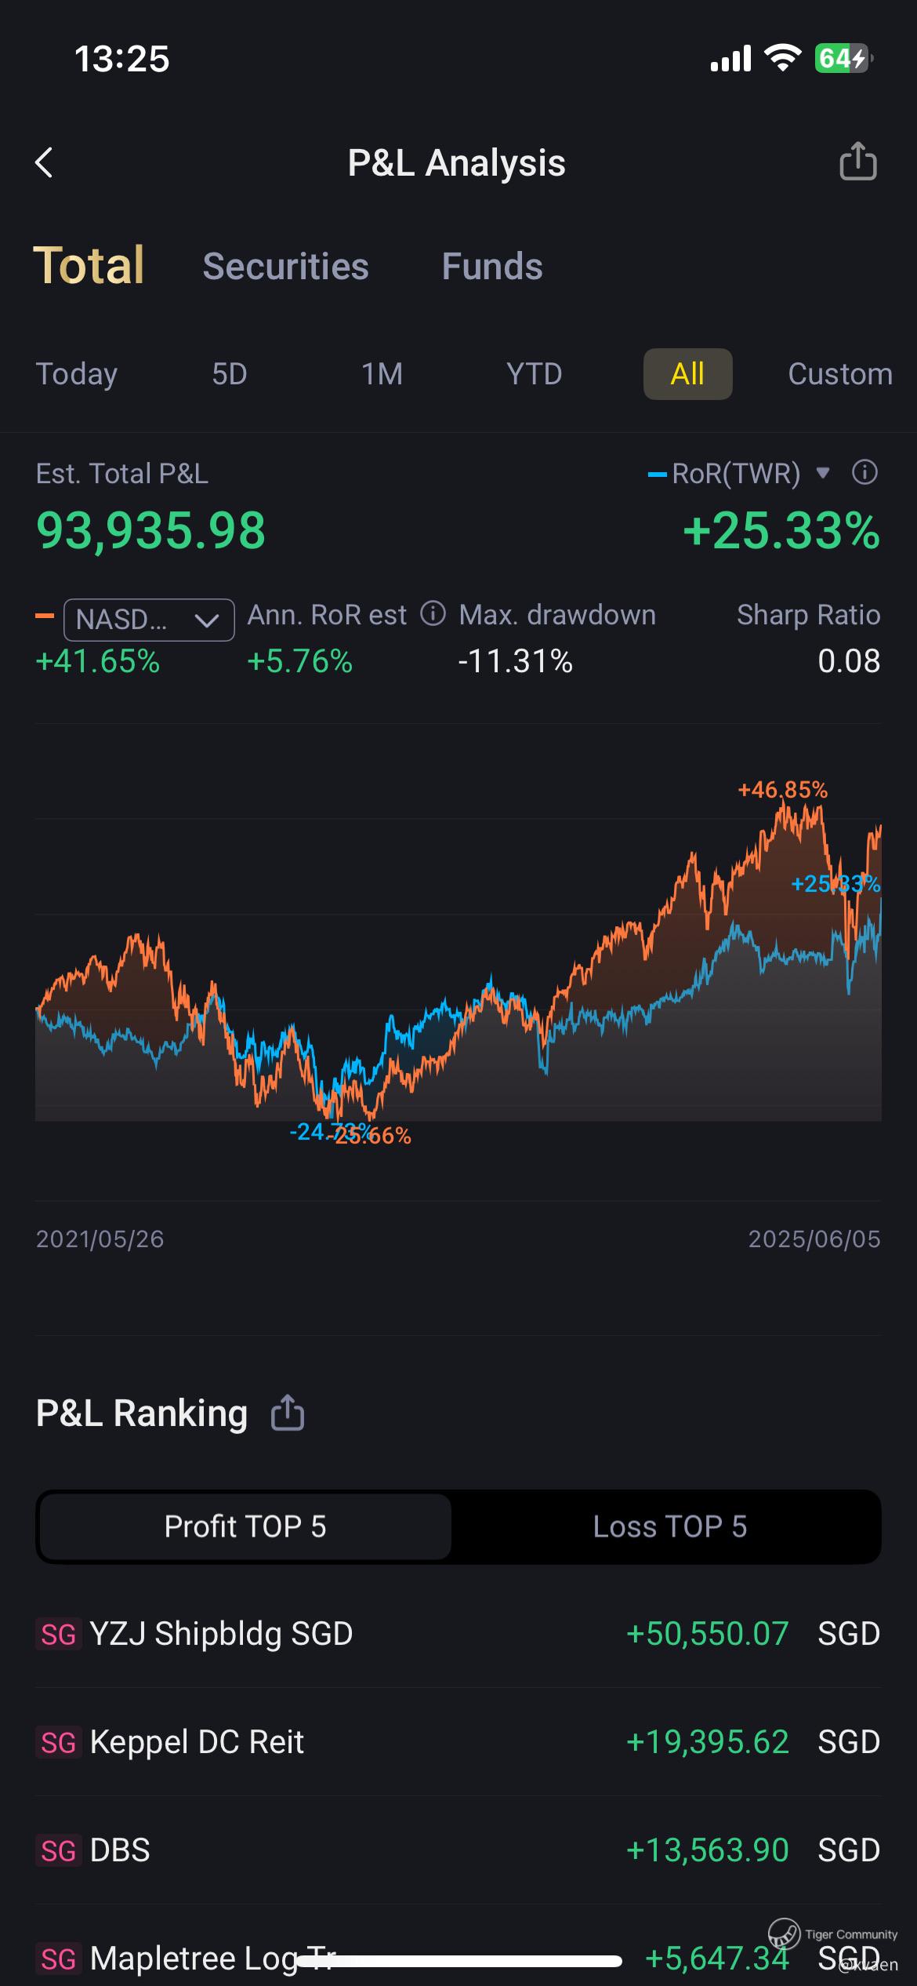Open the NASD benchmark dropdown
The width and height of the screenshot is (917, 1986).
[x=148, y=620]
